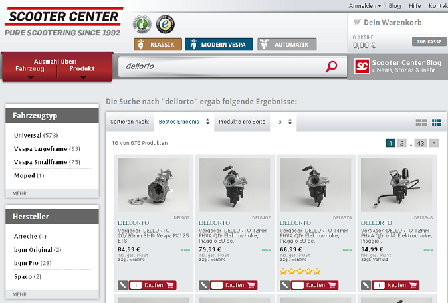Image resolution: width=448 pixels, height=303 pixels.
Task: Click the search magnifier icon
Action: pyautogui.click(x=332, y=66)
